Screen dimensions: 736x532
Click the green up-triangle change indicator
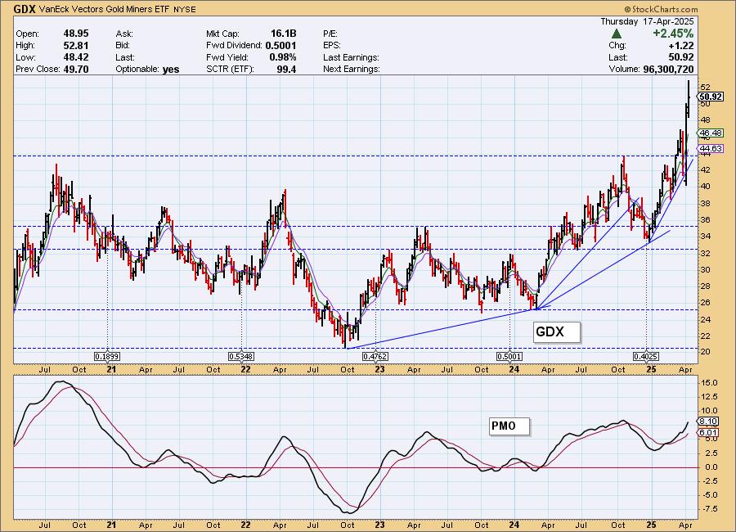coord(617,34)
